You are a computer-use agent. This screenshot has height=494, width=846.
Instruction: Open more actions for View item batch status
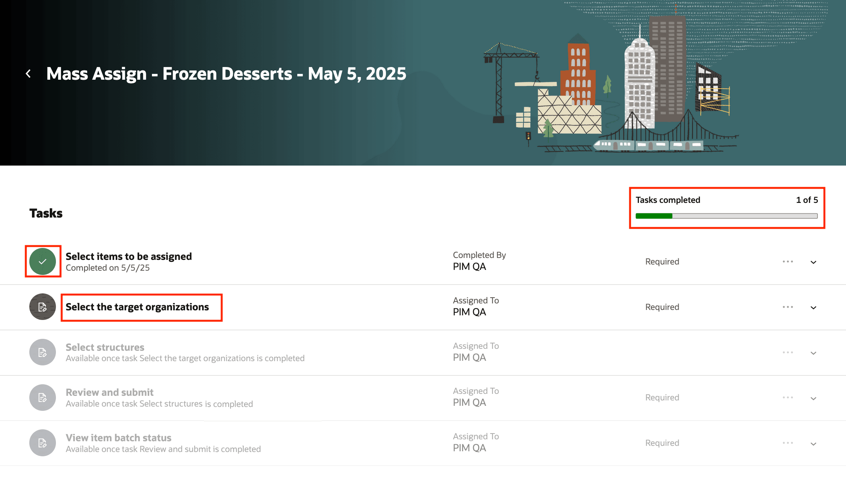click(788, 443)
